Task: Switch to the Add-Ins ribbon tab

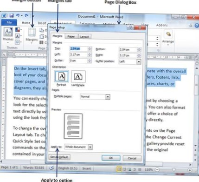Action: 162,25
